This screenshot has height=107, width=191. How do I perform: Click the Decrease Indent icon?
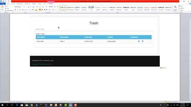click(x=50, y=7)
